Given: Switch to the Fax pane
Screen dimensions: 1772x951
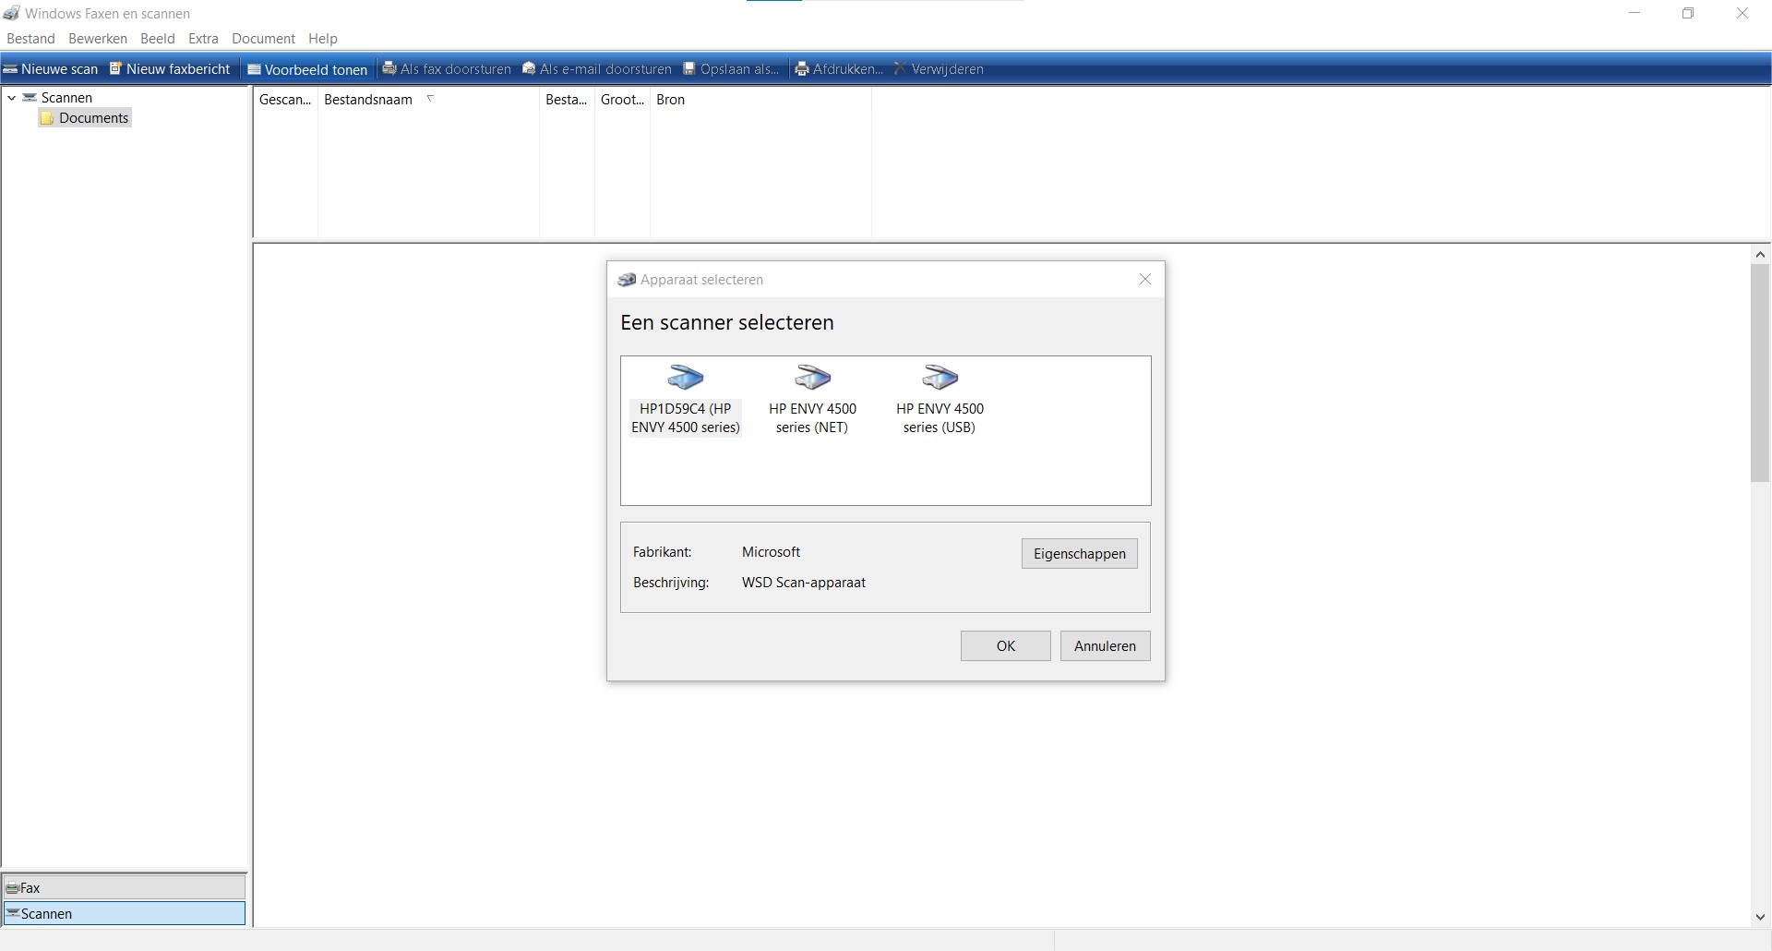Looking at the screenshot, I should pos(125,887).
